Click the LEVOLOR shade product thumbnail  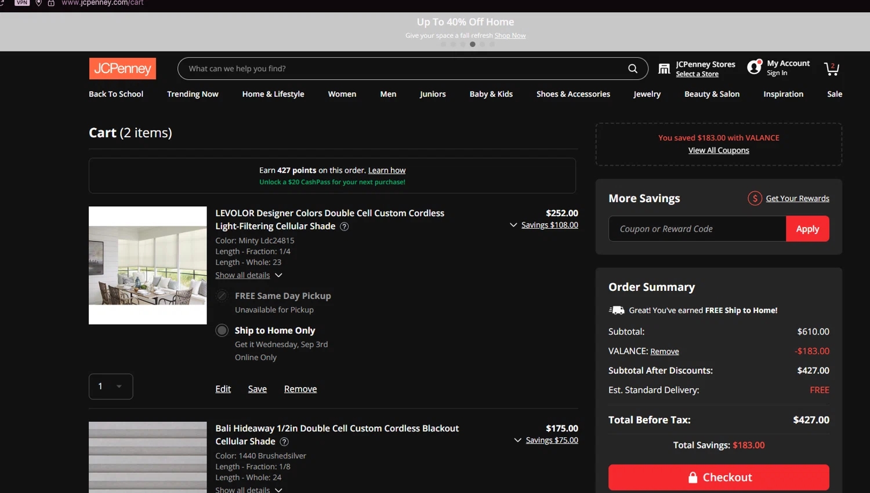[x=147, y=265]
